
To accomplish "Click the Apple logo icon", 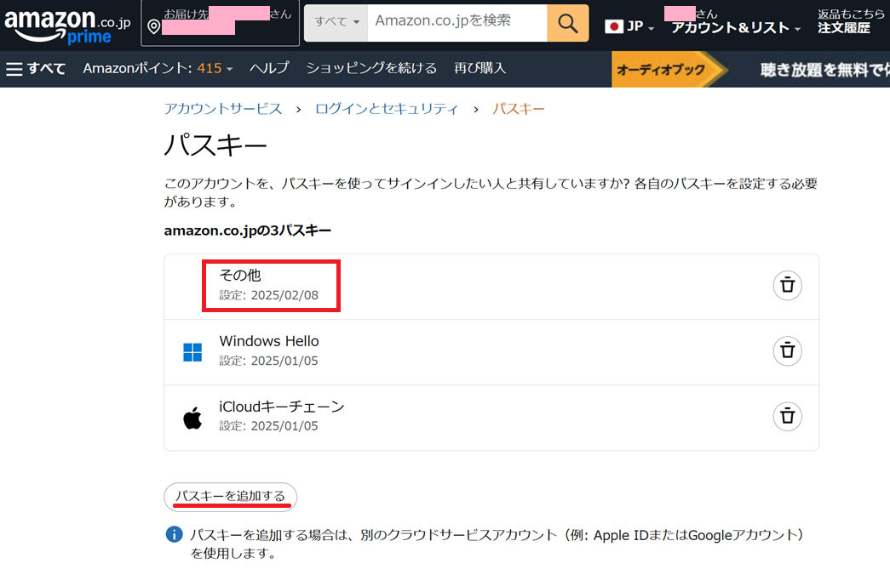I will pos(192,418).
